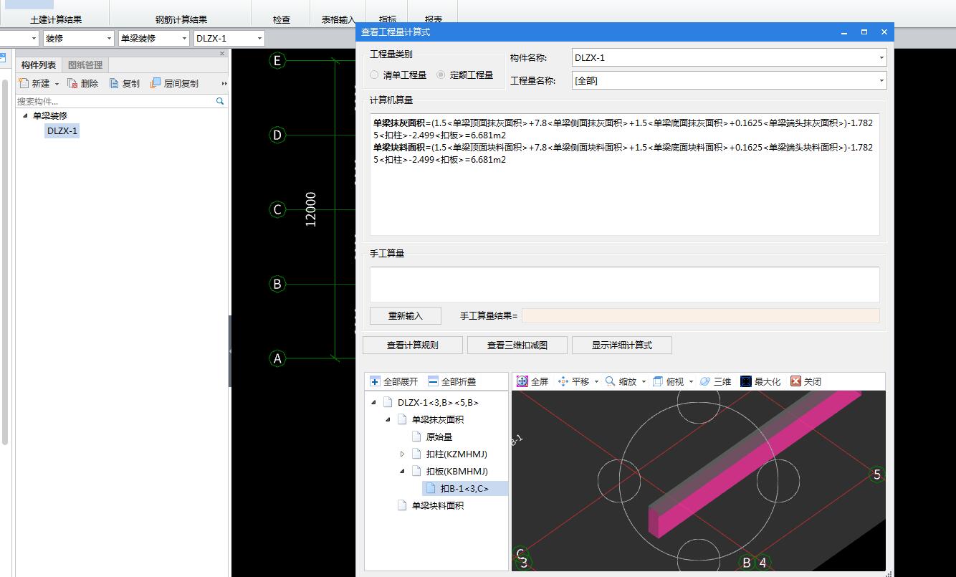Click the 三维 3D view icon
Screen dimensions: 956x577
[705, 381]
